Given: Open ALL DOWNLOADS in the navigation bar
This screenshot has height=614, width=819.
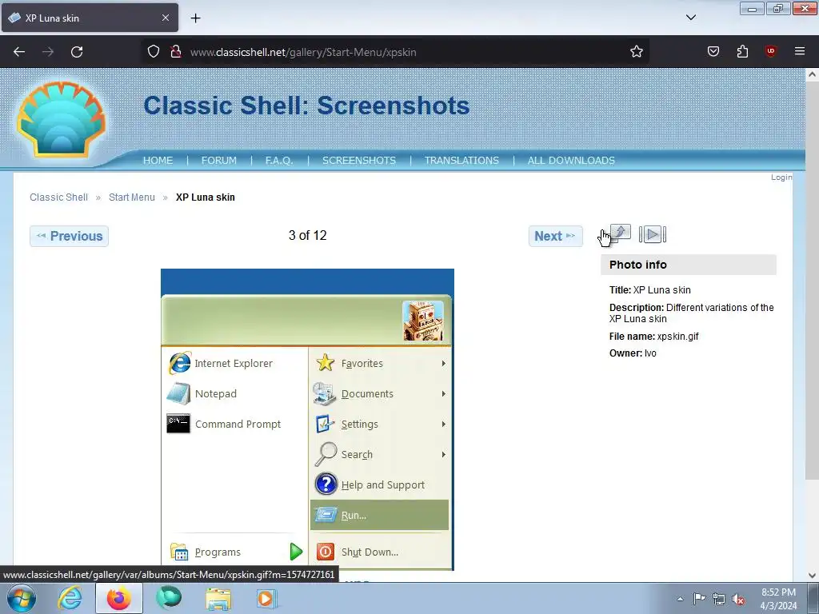Looking at the screenshot, I should pos(571,160).
